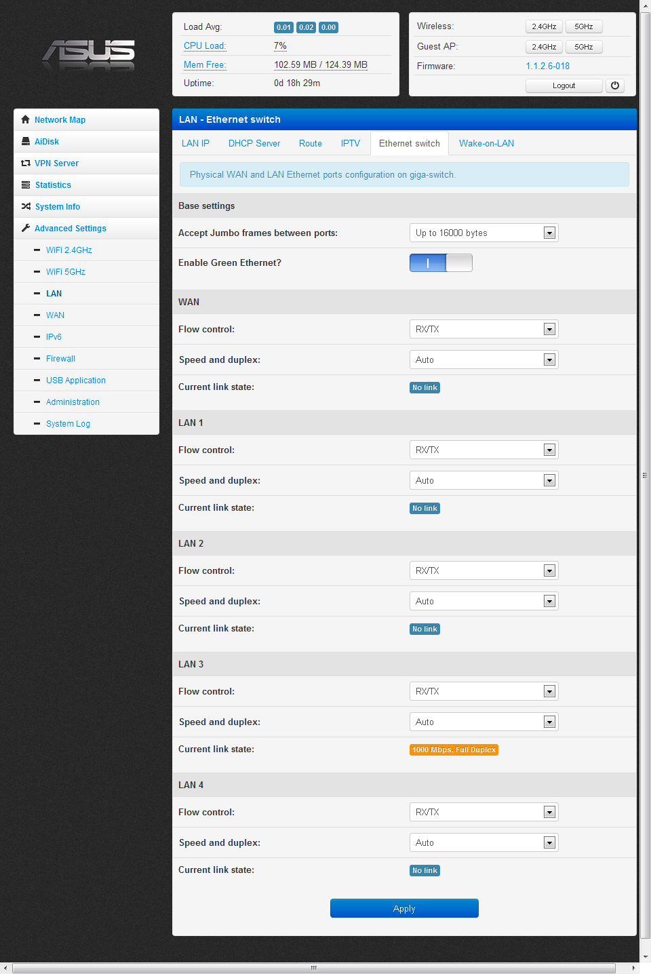Toggle the Wireless 2.4GHz radio button
651x974 pixels.
pos(543,26)
